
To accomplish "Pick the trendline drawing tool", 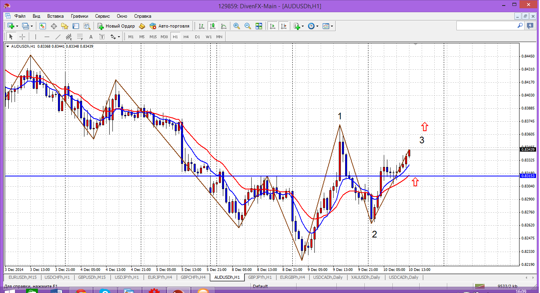I will [58, 37].
